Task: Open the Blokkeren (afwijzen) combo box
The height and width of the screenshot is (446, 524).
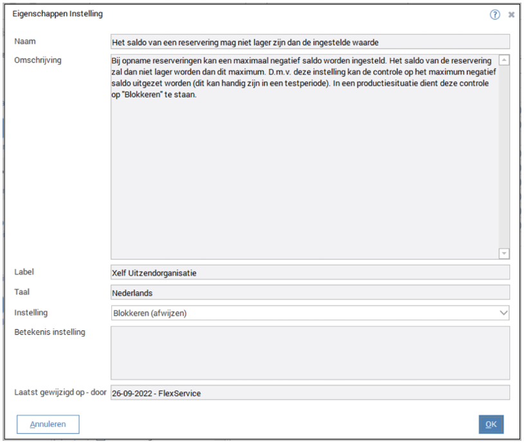Action: (302, 313)
